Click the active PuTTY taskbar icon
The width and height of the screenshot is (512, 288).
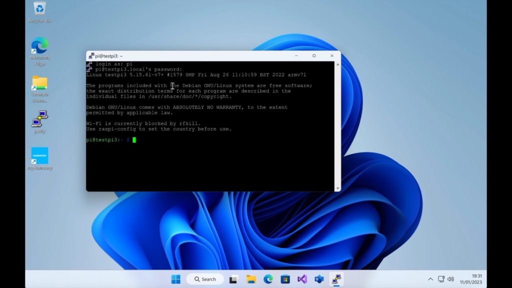pyautogui.click(x=336, y=279)
